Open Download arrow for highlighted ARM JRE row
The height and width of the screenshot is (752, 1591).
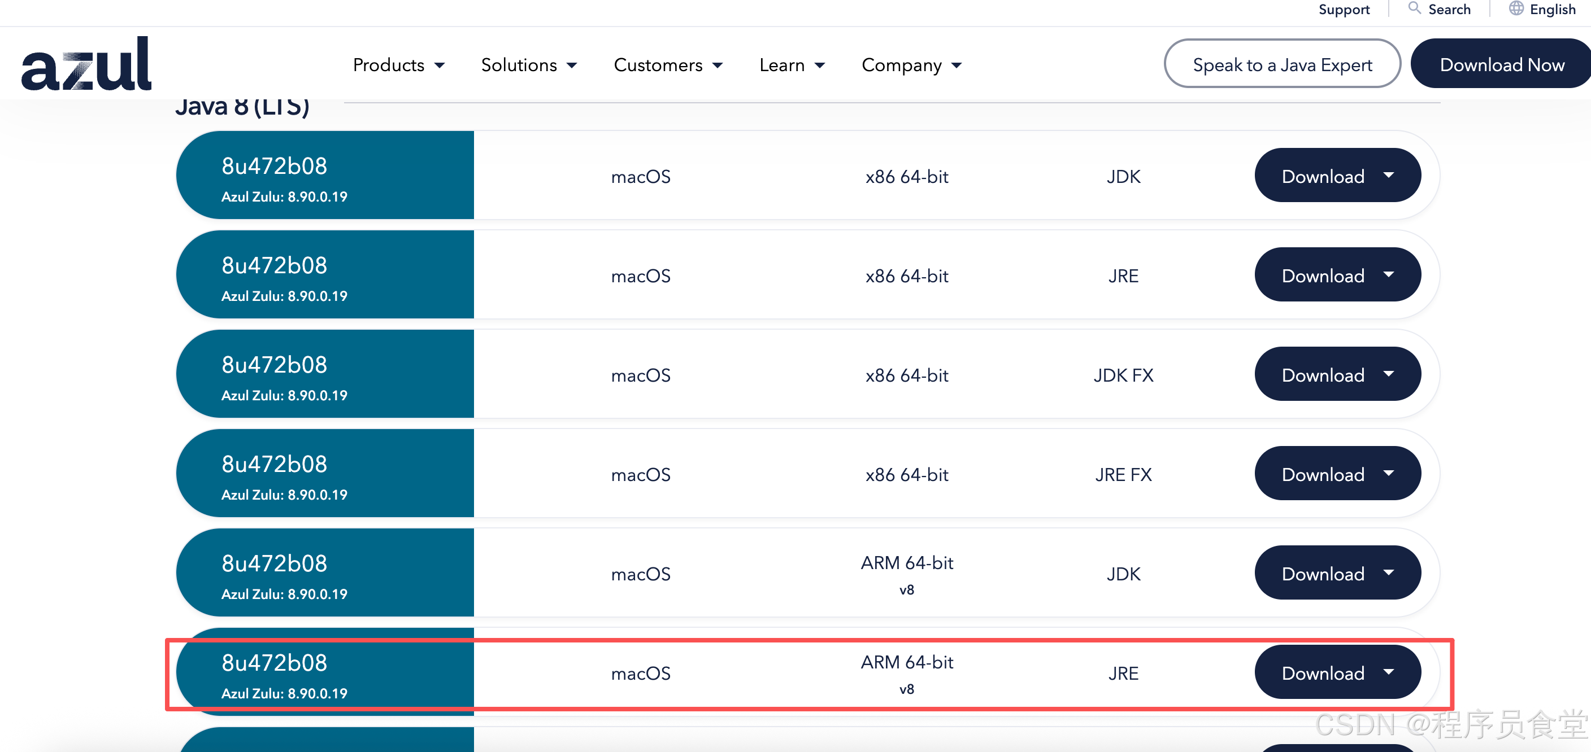(x=1389, y=672)
